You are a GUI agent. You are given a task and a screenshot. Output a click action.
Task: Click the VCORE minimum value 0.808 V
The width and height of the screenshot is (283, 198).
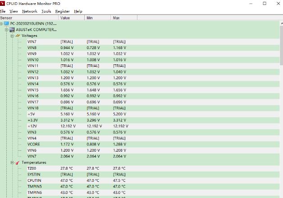(93, 144)
